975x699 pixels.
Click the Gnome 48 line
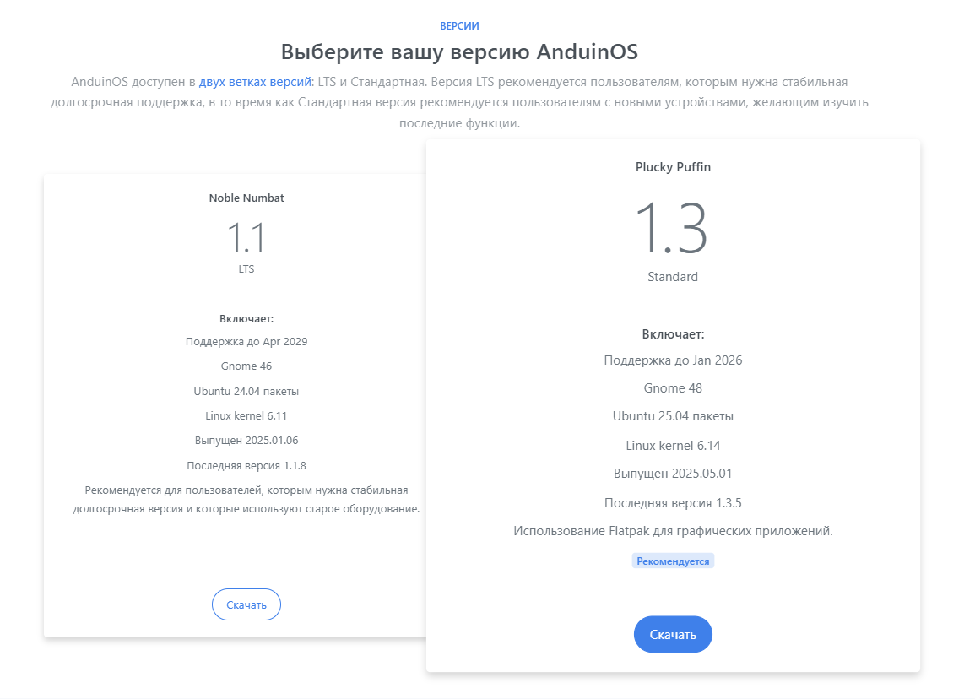pyautogui.click(x=673, y=388)
